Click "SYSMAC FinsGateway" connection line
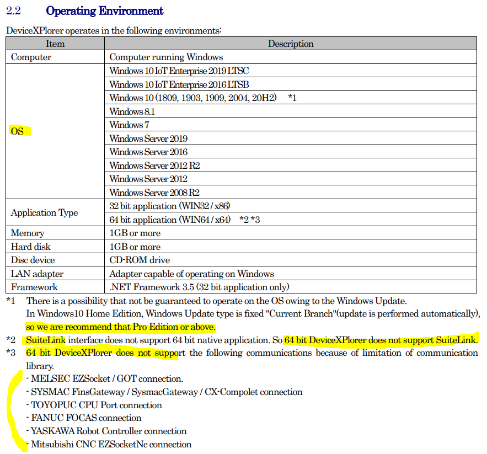This screenshot has height=454, width=487. [164, 392]
